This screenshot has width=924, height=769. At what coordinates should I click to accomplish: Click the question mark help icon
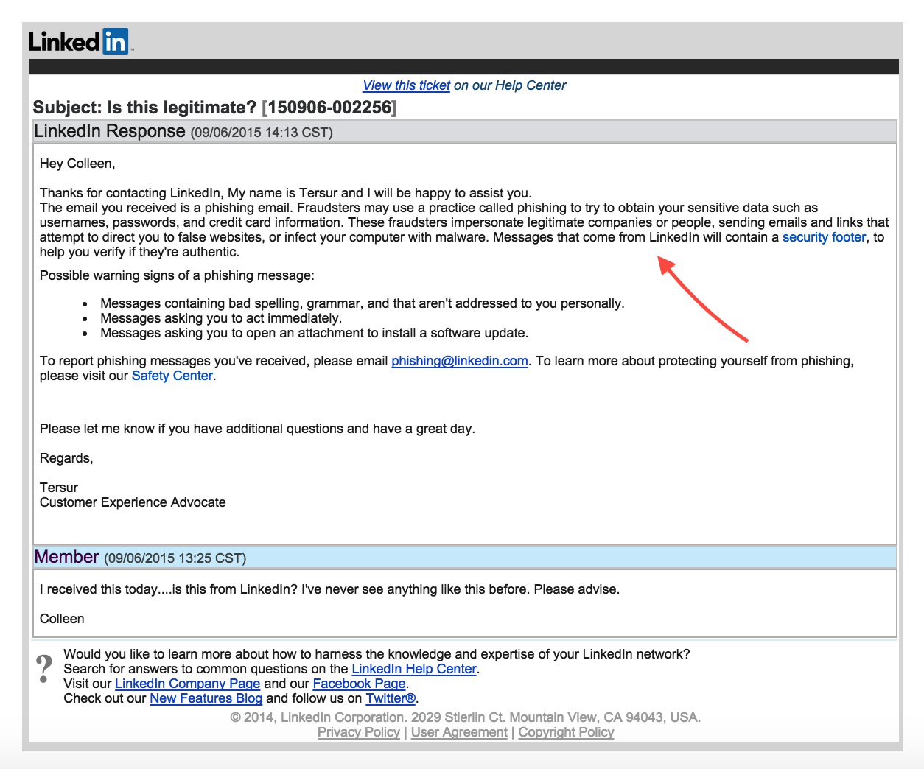pyautogui.click(x=45, y=669)
